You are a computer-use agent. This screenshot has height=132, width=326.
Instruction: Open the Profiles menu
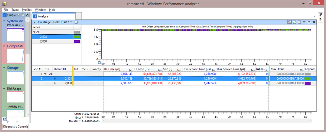pyautogui.click(x=27, y=10)
